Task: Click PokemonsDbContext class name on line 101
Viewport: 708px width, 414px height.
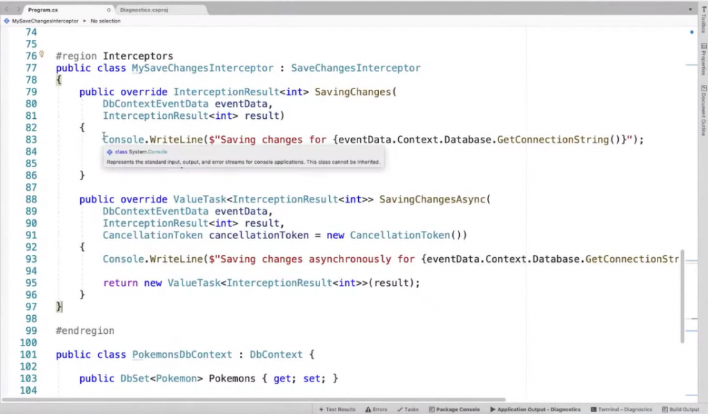Action: (x=182, y=355)
